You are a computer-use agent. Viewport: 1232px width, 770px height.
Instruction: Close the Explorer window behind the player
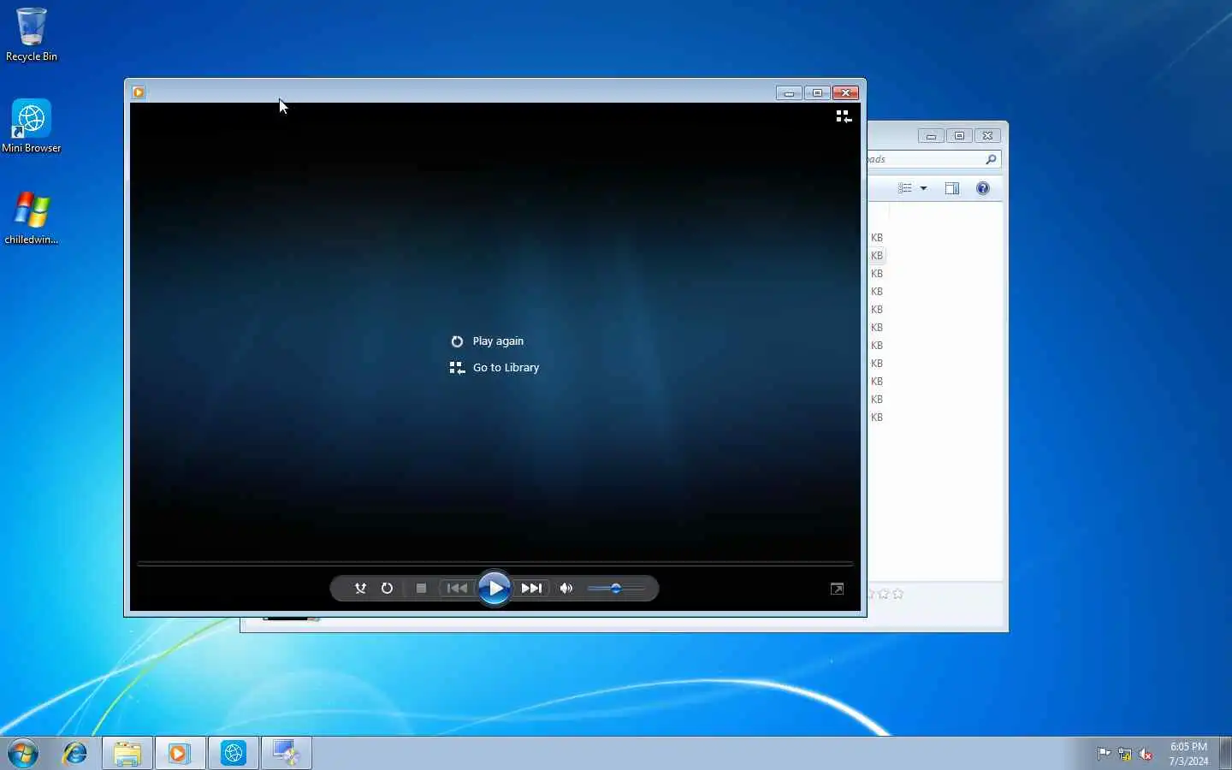(x=987, y=136)
